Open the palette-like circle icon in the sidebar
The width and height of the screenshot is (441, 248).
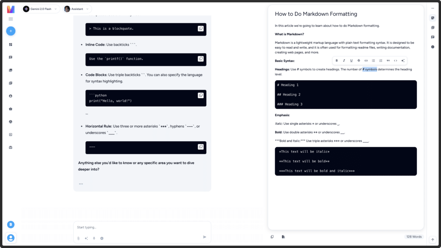(11, 122)
